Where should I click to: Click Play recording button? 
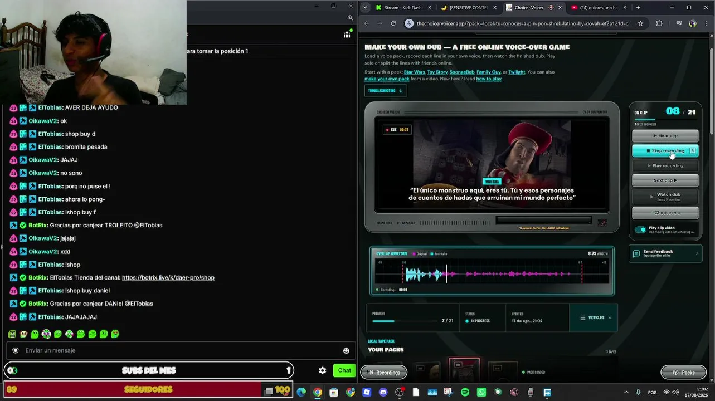point(665,166)
